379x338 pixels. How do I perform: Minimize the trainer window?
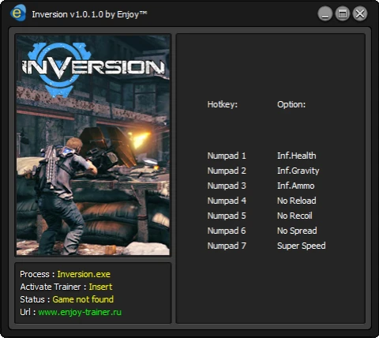pos(325,13)
